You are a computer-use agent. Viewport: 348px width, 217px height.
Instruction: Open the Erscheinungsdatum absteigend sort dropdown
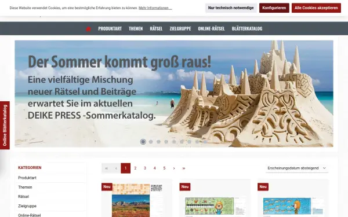pyautogui.click(x=297, y=168)
